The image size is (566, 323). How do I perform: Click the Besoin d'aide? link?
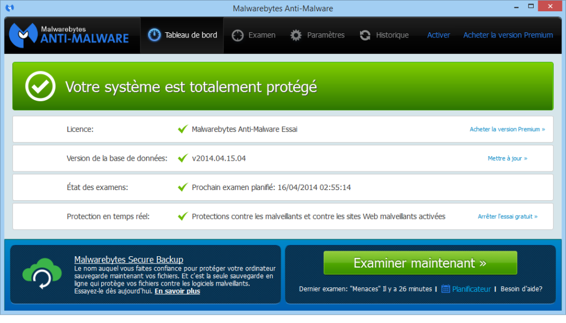521,289
